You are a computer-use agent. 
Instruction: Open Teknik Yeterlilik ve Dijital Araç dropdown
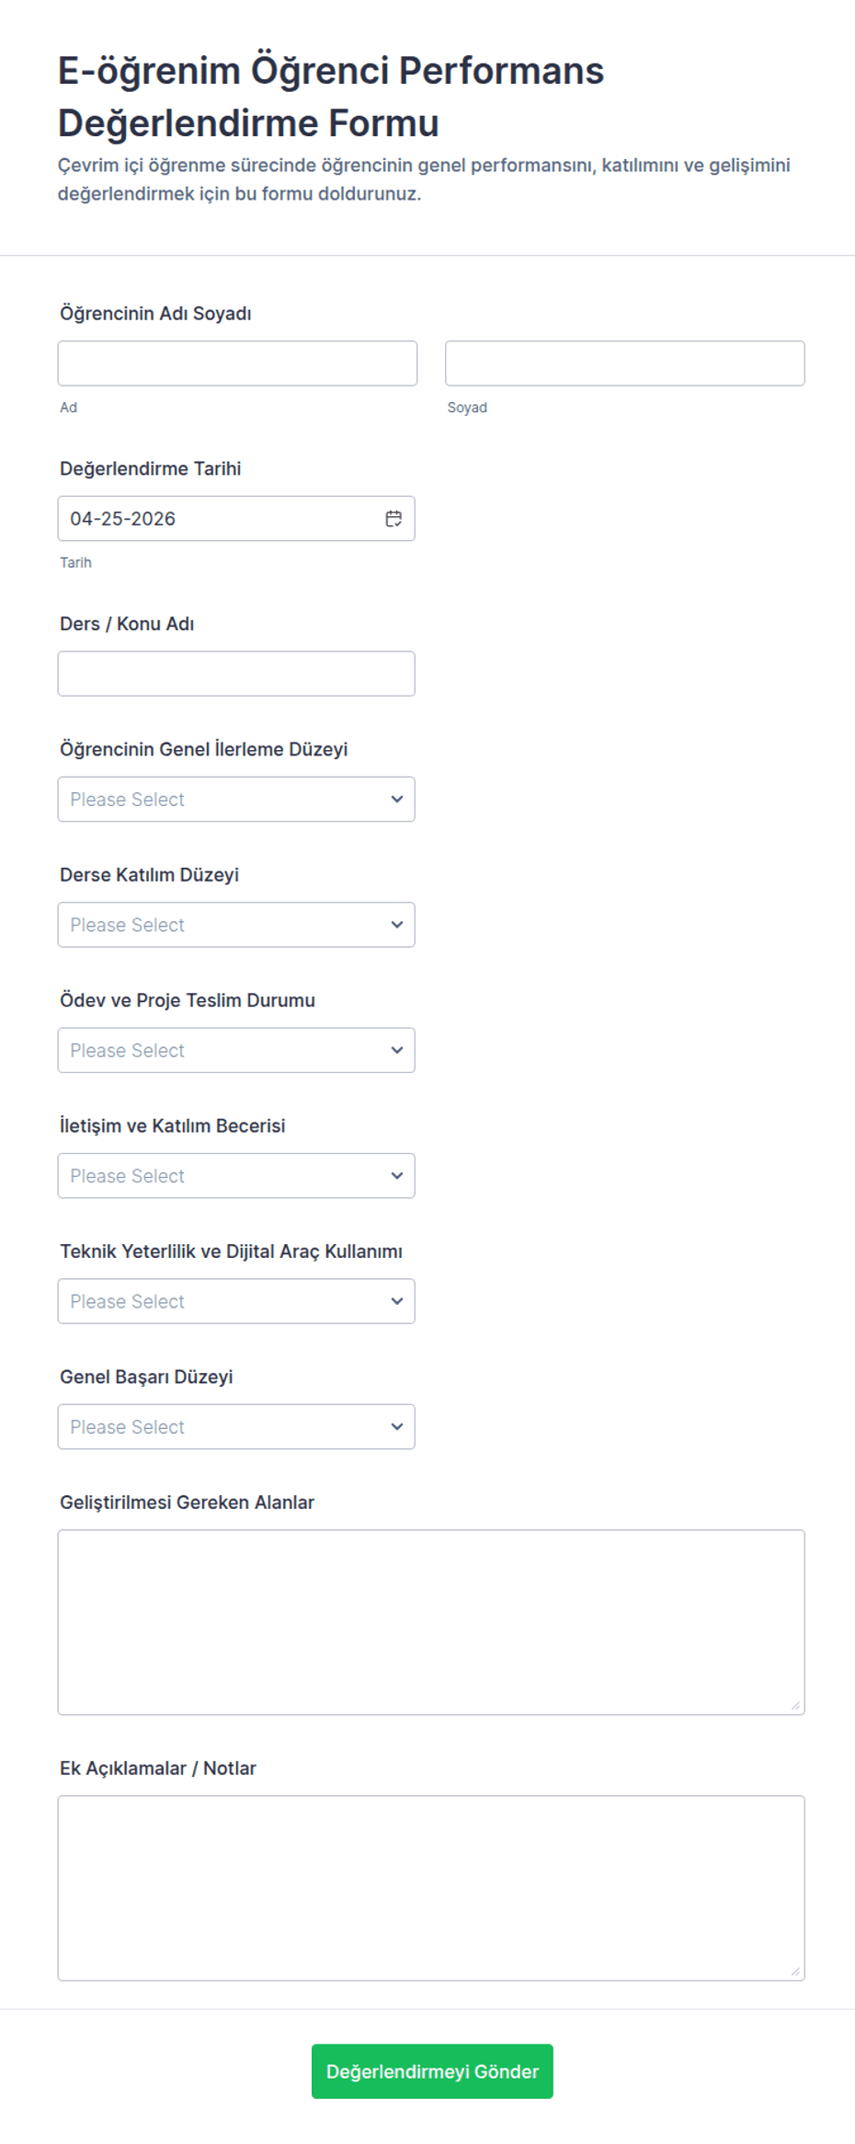point(236,1301)
